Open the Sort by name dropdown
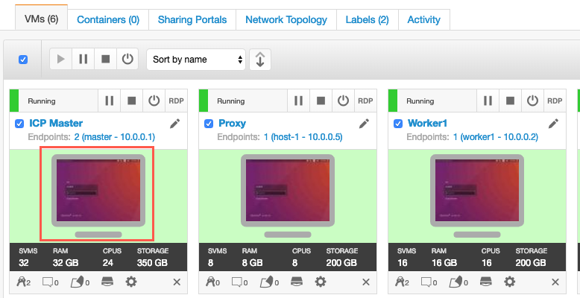Image resolution: width=580 pixels, height=298 pixels. [196, 60]
